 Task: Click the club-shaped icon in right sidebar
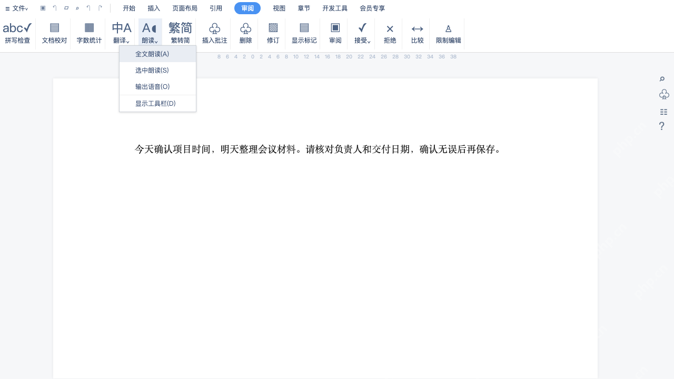pyautogui.click(x=664, y=95)
